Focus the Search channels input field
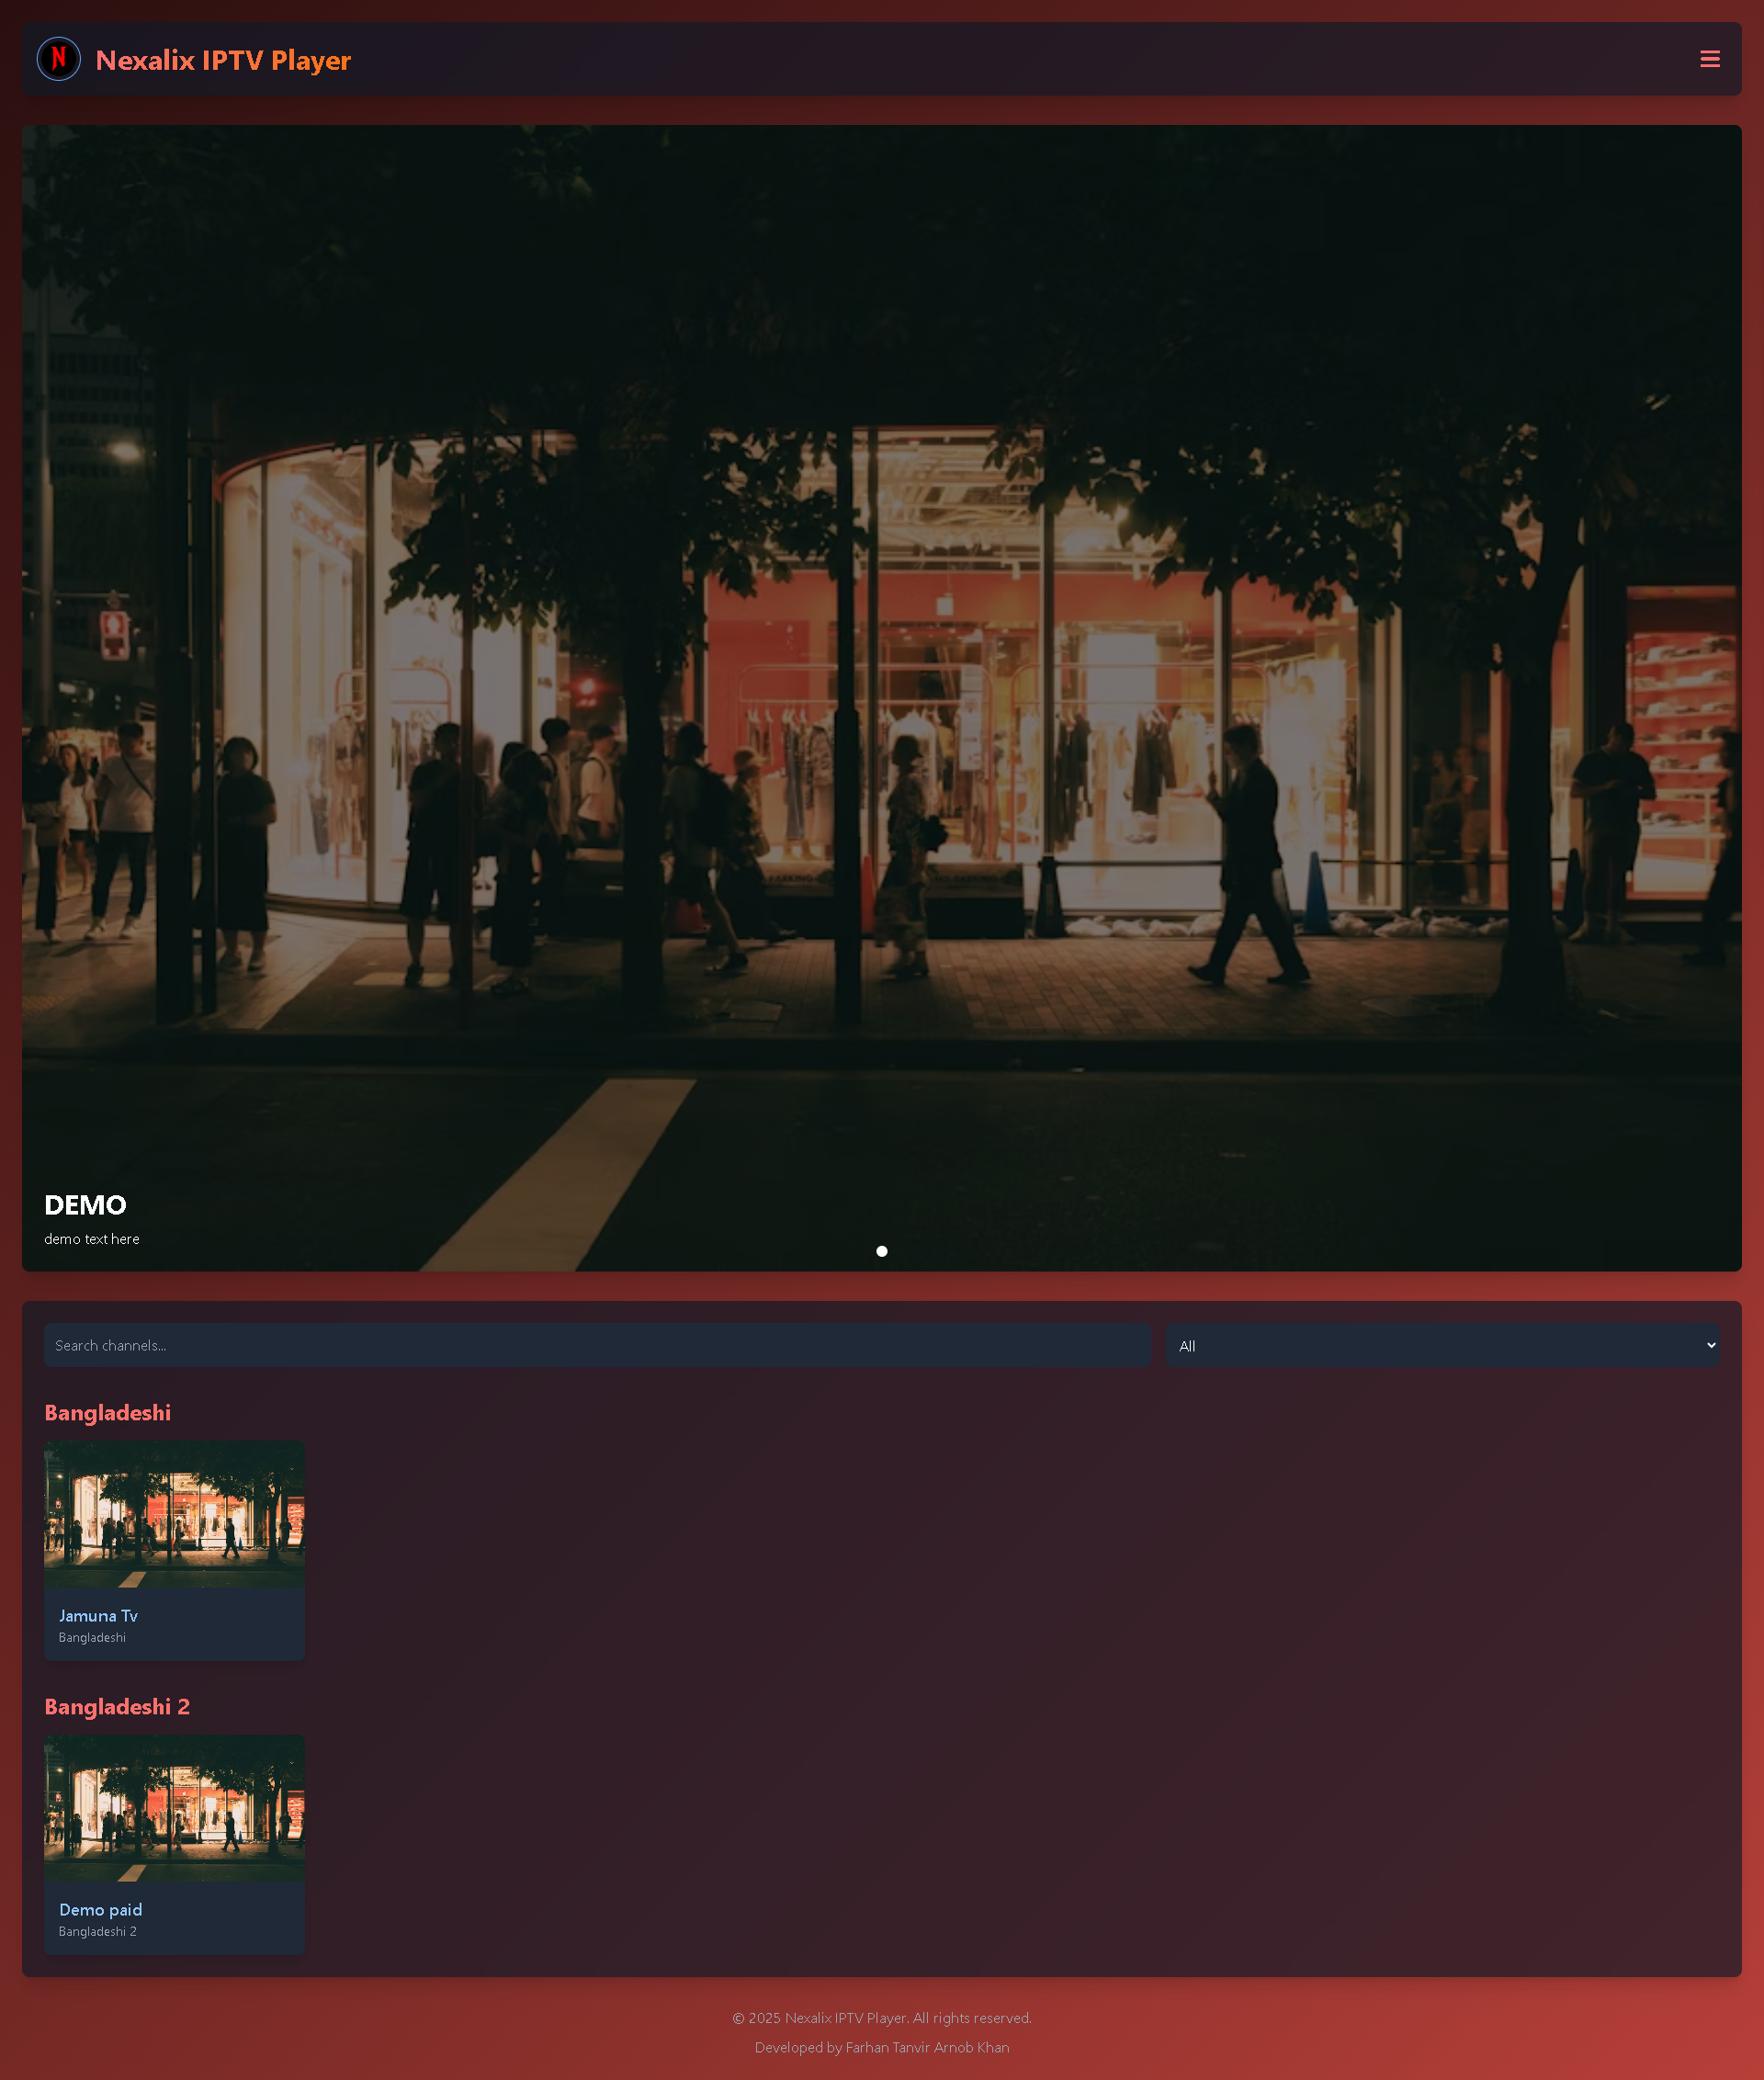Viewport: 1764px width, 2080px height. pos(597,1345)
